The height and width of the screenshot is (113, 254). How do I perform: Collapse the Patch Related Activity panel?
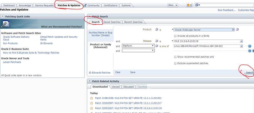90,81
